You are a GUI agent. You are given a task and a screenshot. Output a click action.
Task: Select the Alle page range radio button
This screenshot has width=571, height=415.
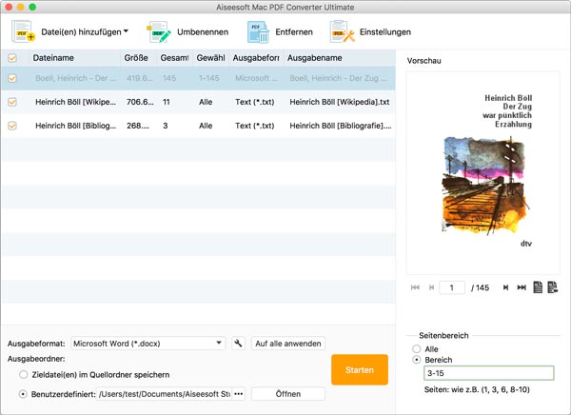coord(416,349)
